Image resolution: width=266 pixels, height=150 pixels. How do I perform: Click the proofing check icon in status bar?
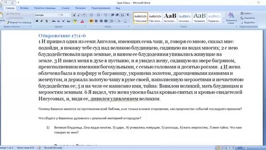pos(39,148)
